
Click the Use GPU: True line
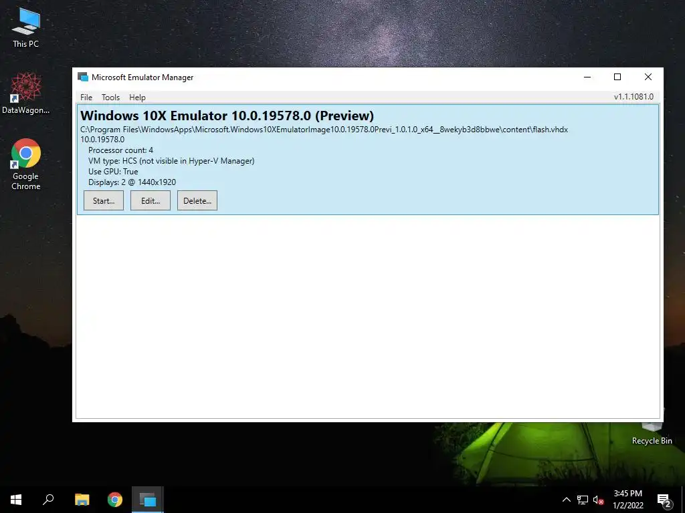tap(113, 172)
